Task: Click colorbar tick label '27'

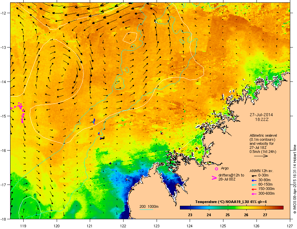Action: pos(265,215)
